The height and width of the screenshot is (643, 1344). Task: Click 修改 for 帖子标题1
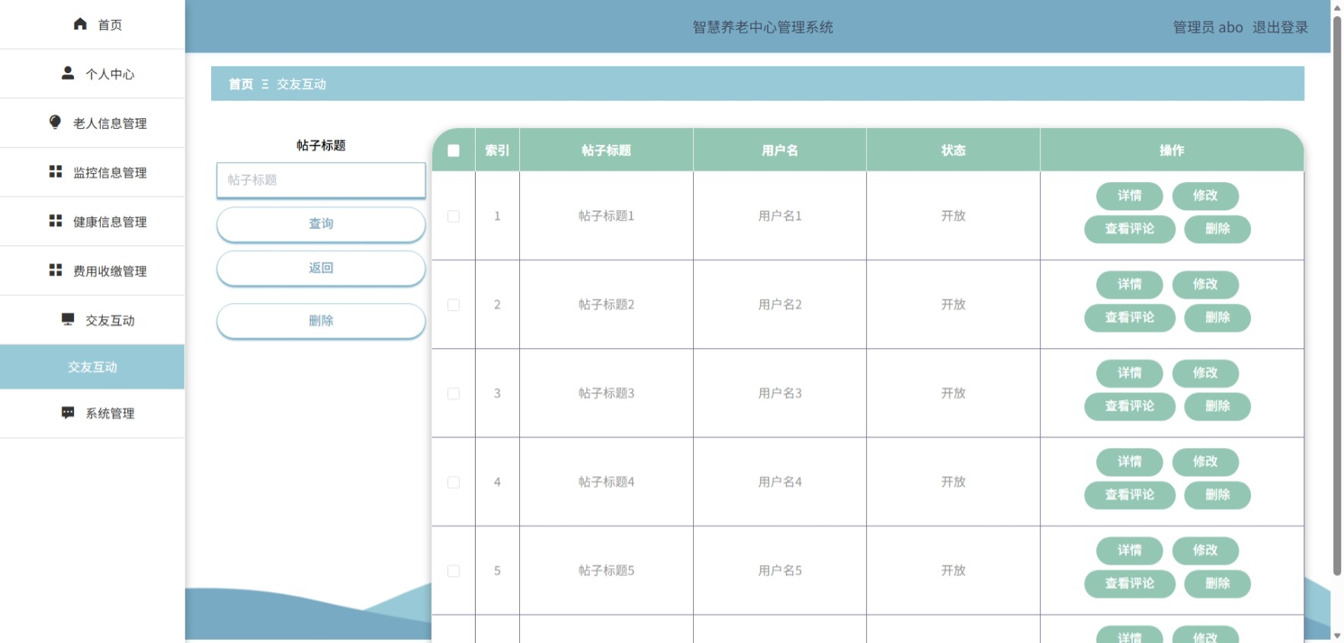[x=1205, y=196]
